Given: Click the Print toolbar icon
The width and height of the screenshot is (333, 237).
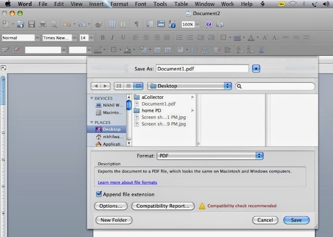Looking at the screenshot, I should click(43, 24).
